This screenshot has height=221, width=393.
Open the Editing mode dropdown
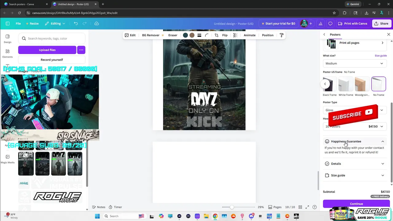click(x=55, y=24)
